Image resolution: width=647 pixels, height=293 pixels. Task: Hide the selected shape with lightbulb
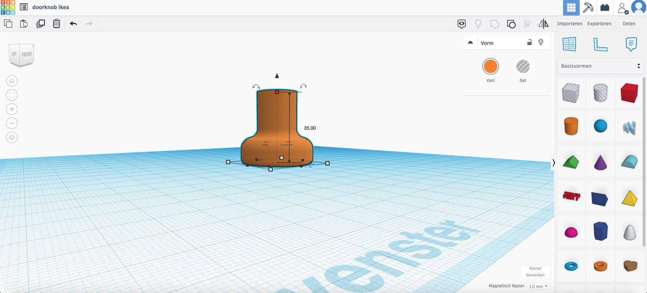(541, 42)
